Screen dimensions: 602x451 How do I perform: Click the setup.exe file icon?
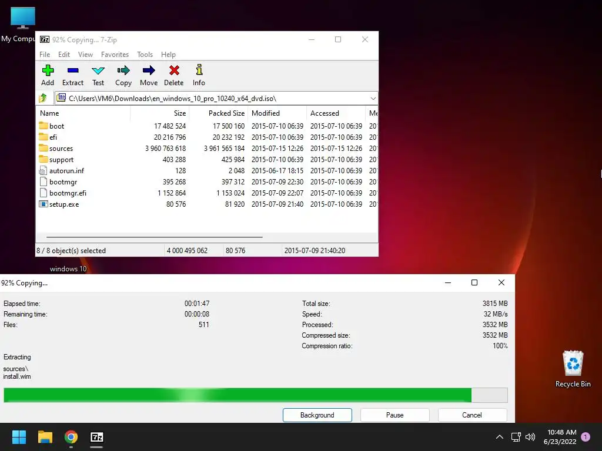pos(44,204)
